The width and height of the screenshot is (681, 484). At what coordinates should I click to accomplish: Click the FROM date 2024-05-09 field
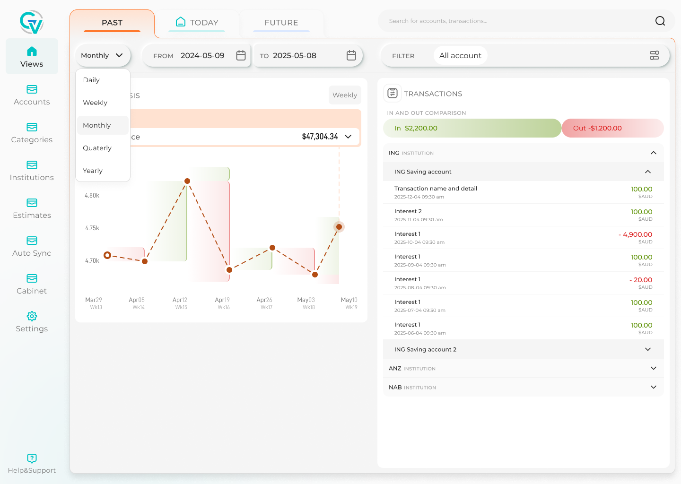(196, 55)
